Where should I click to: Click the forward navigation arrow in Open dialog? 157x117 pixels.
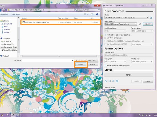(x=4, y=10)
